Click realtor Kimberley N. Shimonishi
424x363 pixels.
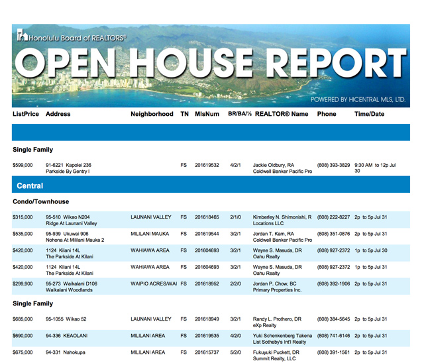point(282,217)
